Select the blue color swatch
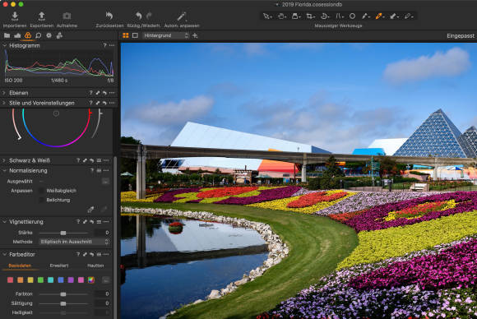Screen dimensions: 477x319 61,280
